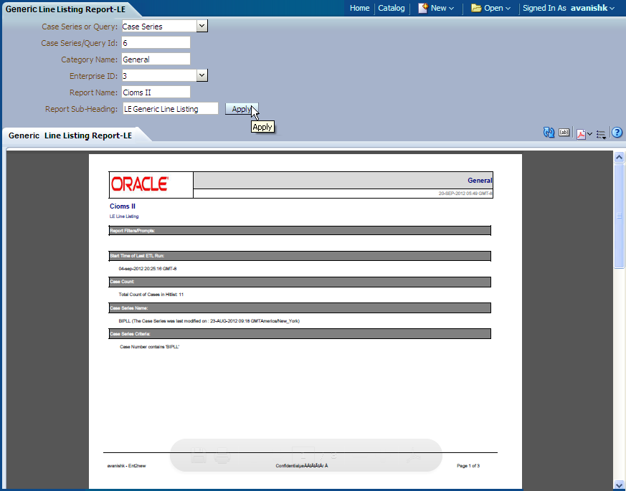The width and height of the screenshot is (626, 491).
Task: Select the Case Series combo box text
Action: [159, 27]
